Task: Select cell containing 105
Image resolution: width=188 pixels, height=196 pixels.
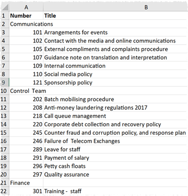Action: 26,49
